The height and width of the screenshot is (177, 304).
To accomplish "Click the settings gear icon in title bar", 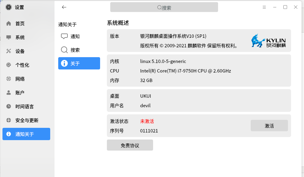I will point(9,7).
